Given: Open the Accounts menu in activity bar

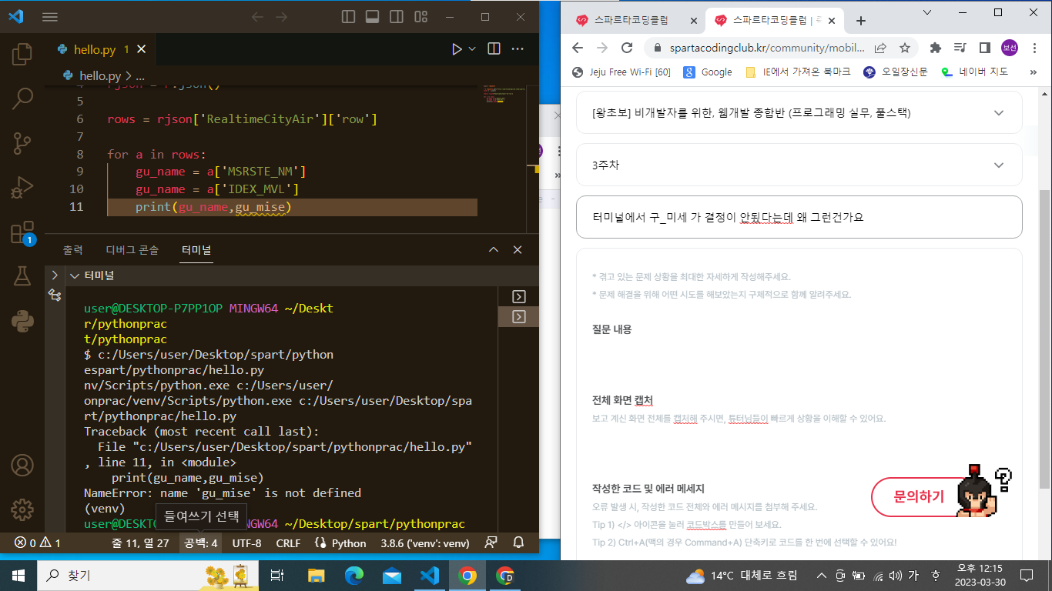Looking at the screenshot, I should (22, 465).
